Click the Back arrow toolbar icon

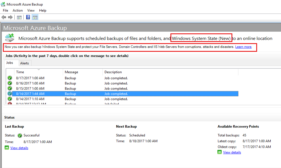(x=4, y=17)
